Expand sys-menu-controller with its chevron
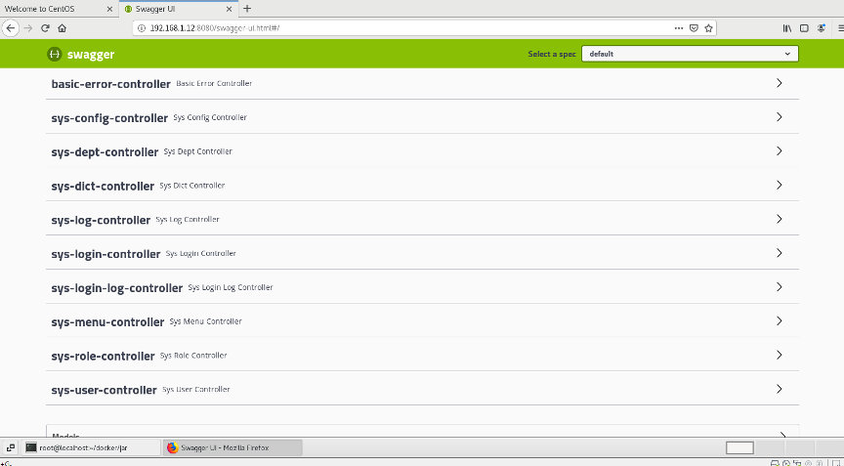The width and height of the screenshot is (844, 466). point(779,320)
